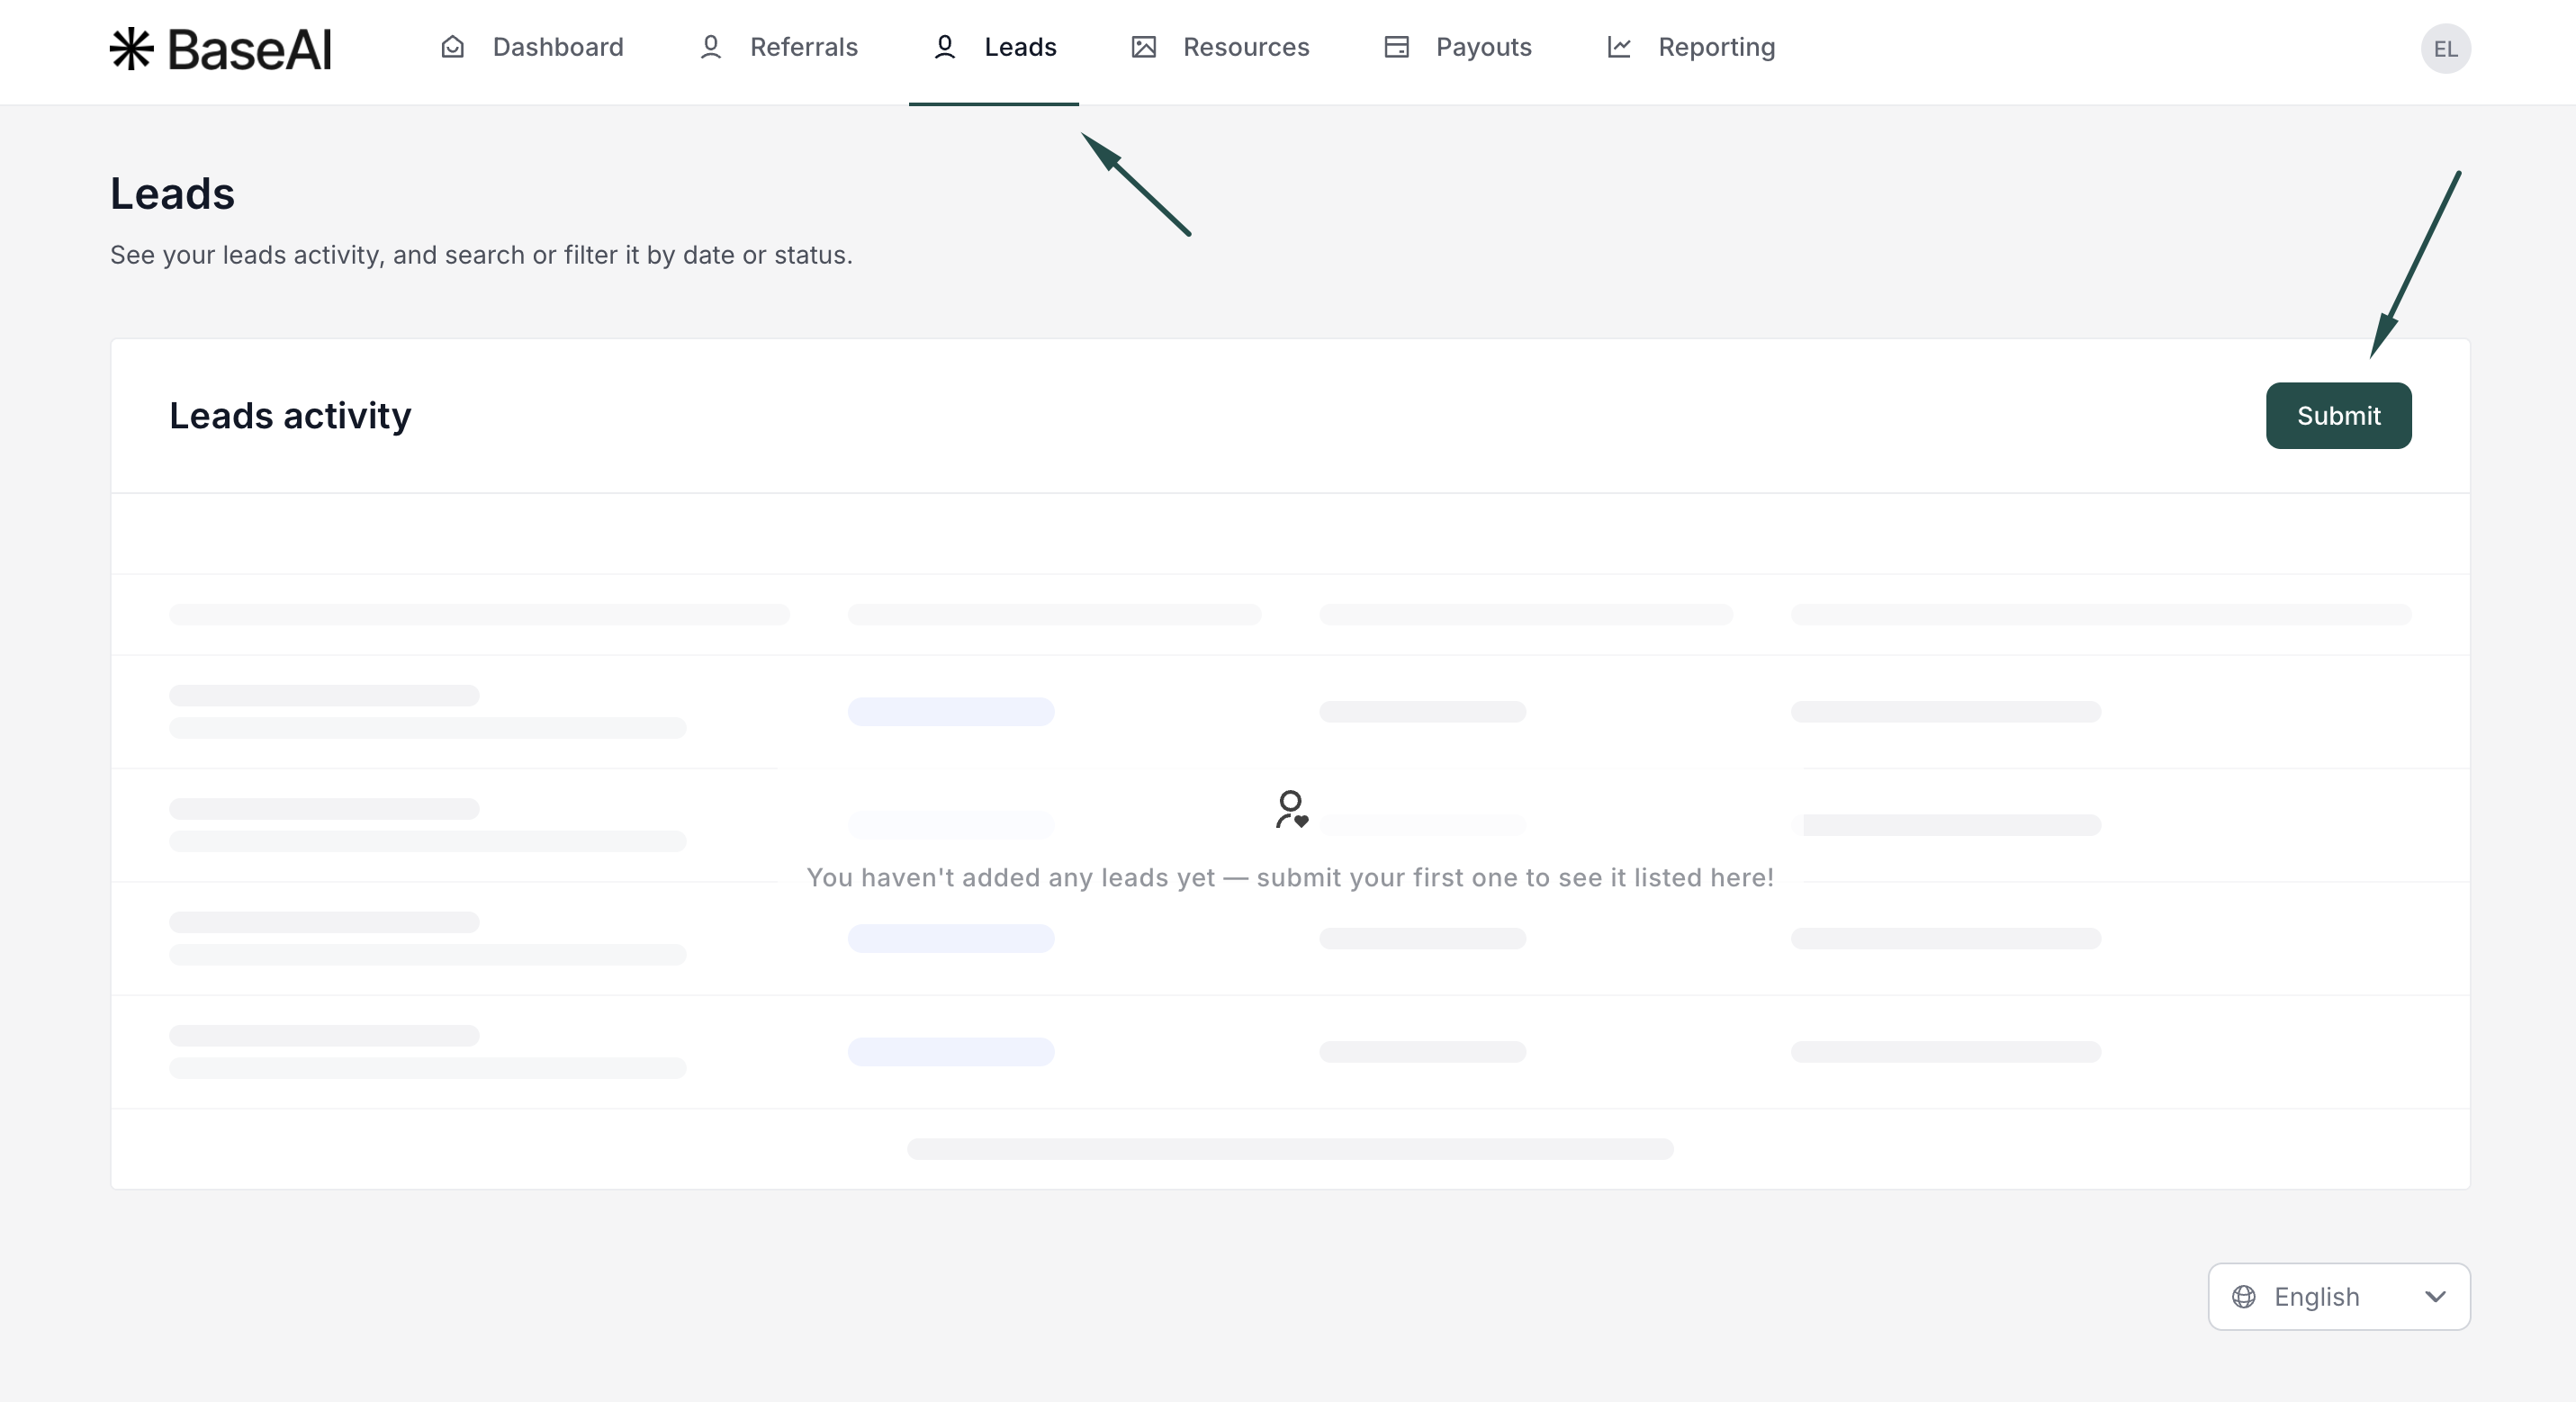
Task: Click the Dashboard home icon
Action: point(452,47)
